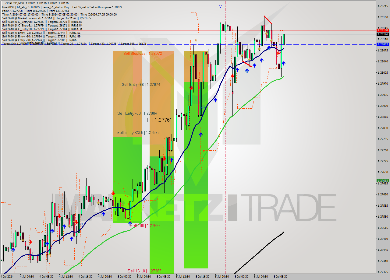This screenshot has height=280, width=390.
Task: Select the 'Sell Entry -23.6 | 1.27823' label
Action: [x=138, y=132]
